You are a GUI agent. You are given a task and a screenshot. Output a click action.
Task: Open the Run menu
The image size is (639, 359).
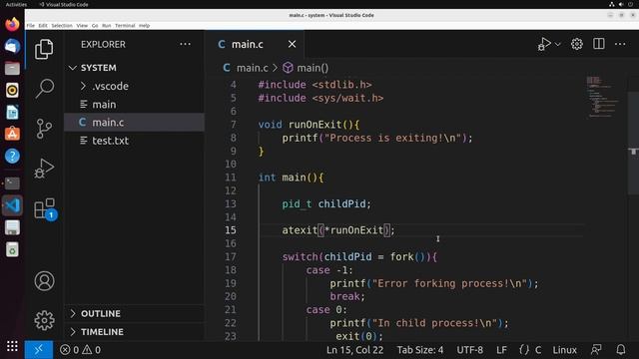[107, 25]
